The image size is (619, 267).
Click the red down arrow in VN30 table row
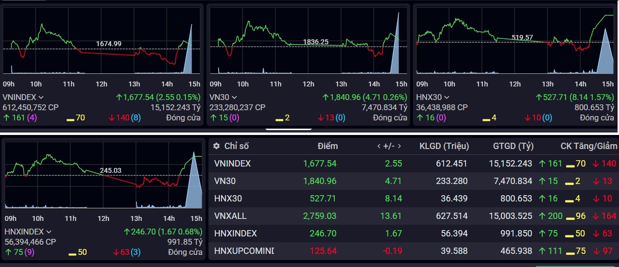coord(595,181)
